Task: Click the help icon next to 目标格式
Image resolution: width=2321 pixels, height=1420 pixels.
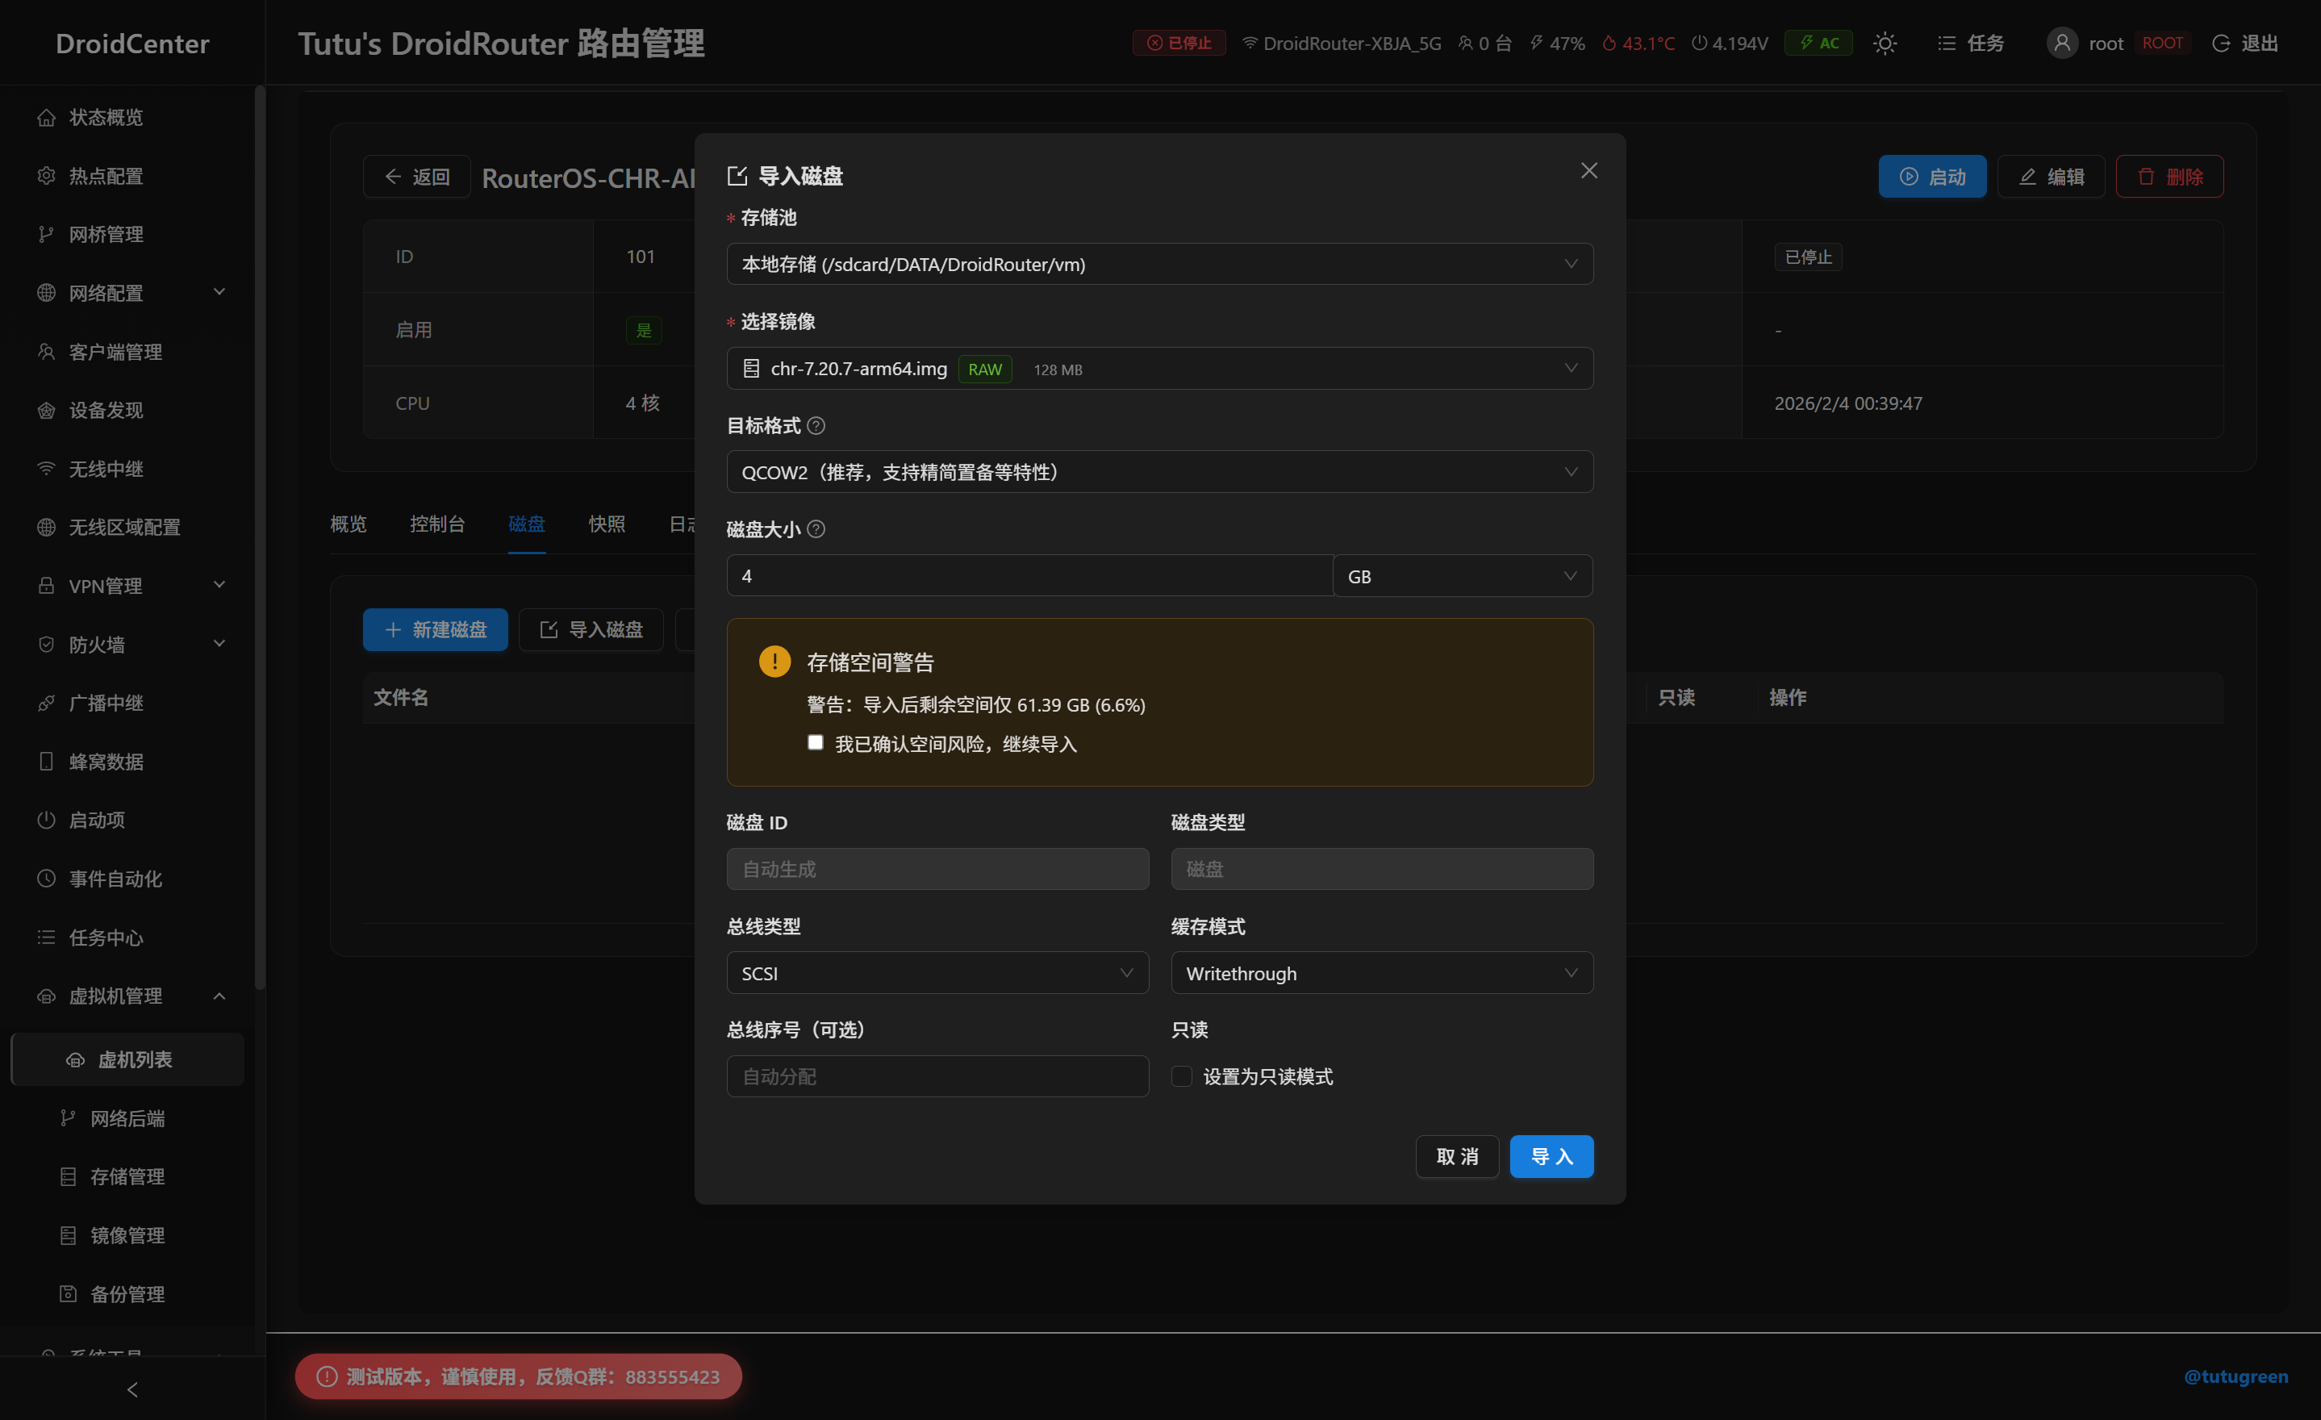Action: 816,426
